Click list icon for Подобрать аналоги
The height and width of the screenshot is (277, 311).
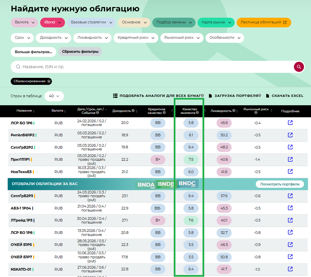point(115,96)
